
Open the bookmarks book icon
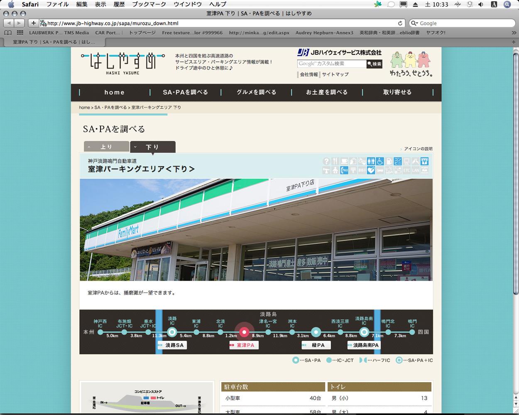(8, 32)
